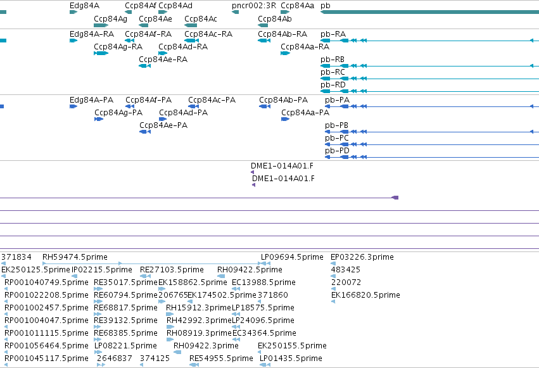Screen dimensions: 539x368
Task: Click the Ccp84Aa-PA protein label
Action: click(305, 113)
